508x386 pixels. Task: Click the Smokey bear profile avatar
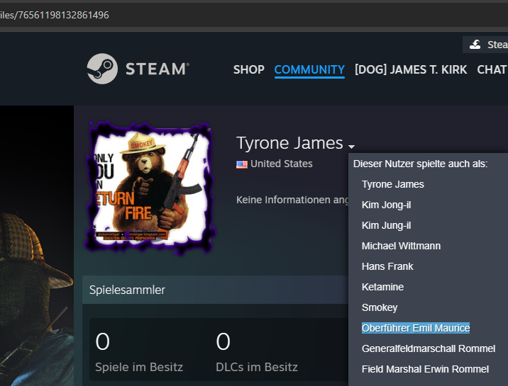coord(150,185)
